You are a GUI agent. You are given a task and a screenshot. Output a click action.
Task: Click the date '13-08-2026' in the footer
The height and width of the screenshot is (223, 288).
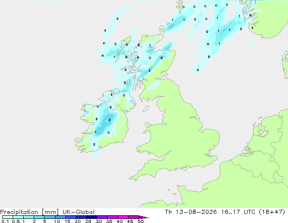tap(196, 212)
